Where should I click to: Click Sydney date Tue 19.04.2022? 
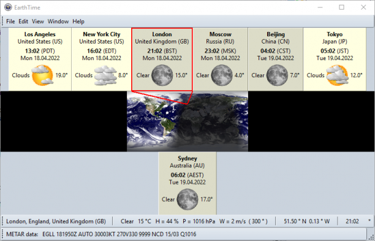[x=187, y=182]
